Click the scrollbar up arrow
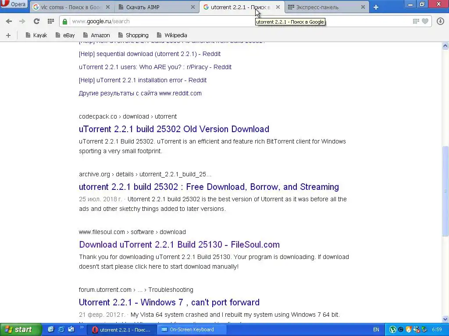This screenshot has height=336, width=449. [445, 45]
